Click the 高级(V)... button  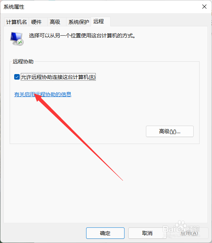click(170, 132)
